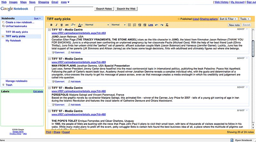Screen dimensions: 256x142
Task: Collapse the JUNO note
Action: (x=49, y=30)
